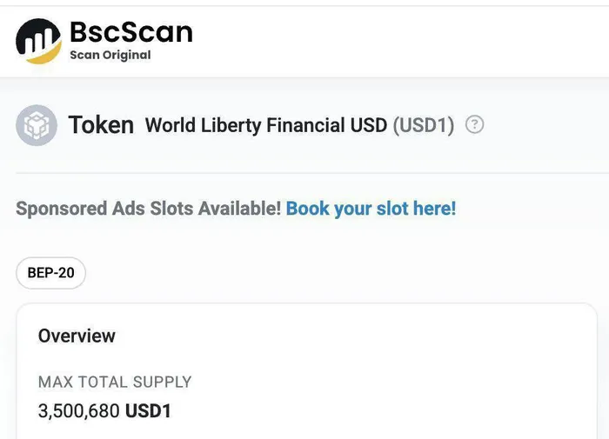Open the question mark help icon
The height and width of the screenshot is (439, 609).
click(474, 124)
